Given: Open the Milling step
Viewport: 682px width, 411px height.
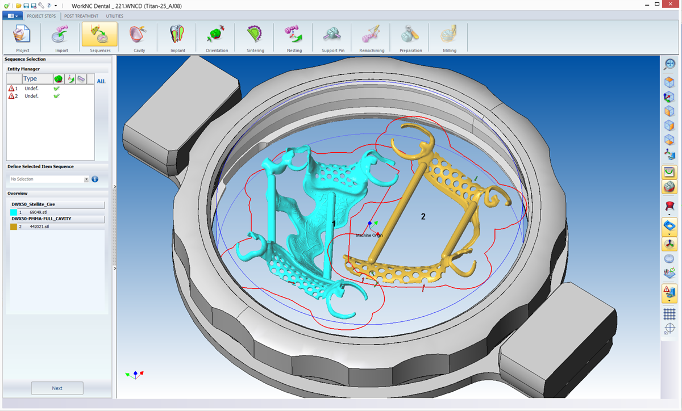Looking at the screenshot, I should [x=450, y=38].
